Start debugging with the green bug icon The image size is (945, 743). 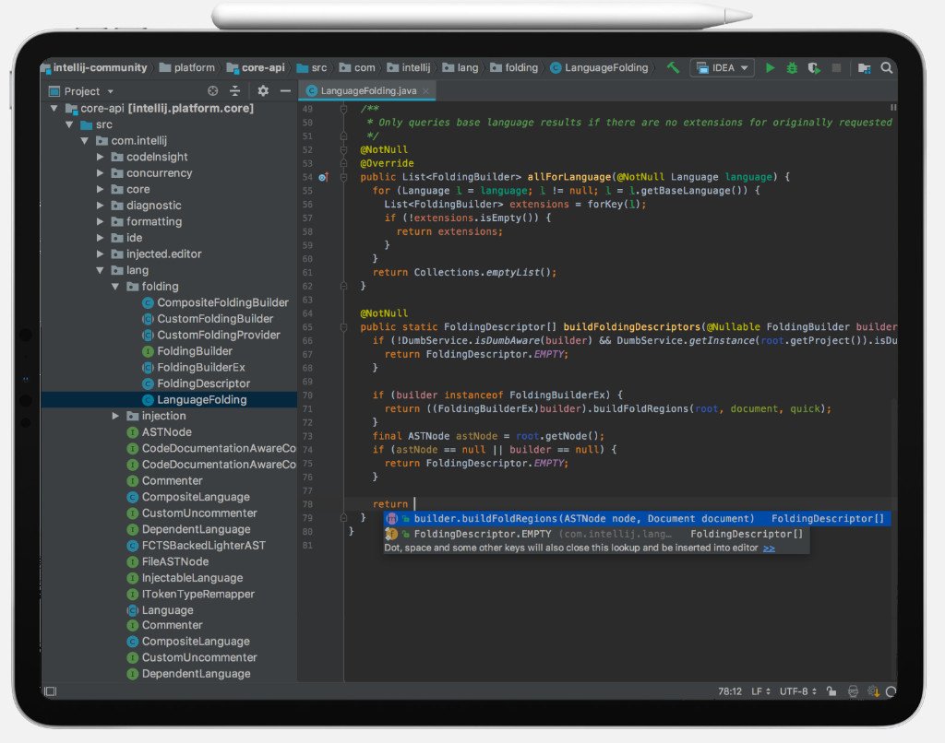coord(792,68)
